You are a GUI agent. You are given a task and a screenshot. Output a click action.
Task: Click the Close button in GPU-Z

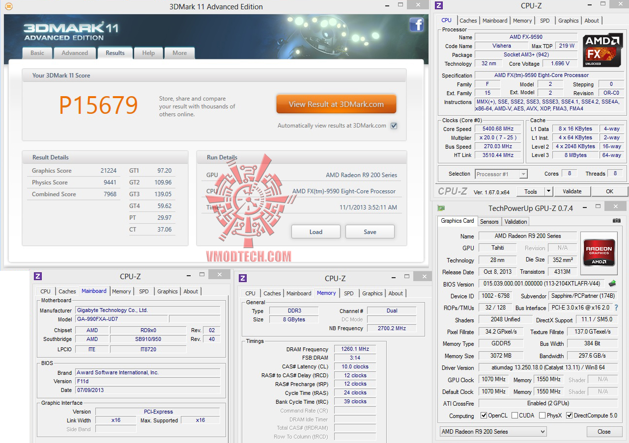pos(604,432)
